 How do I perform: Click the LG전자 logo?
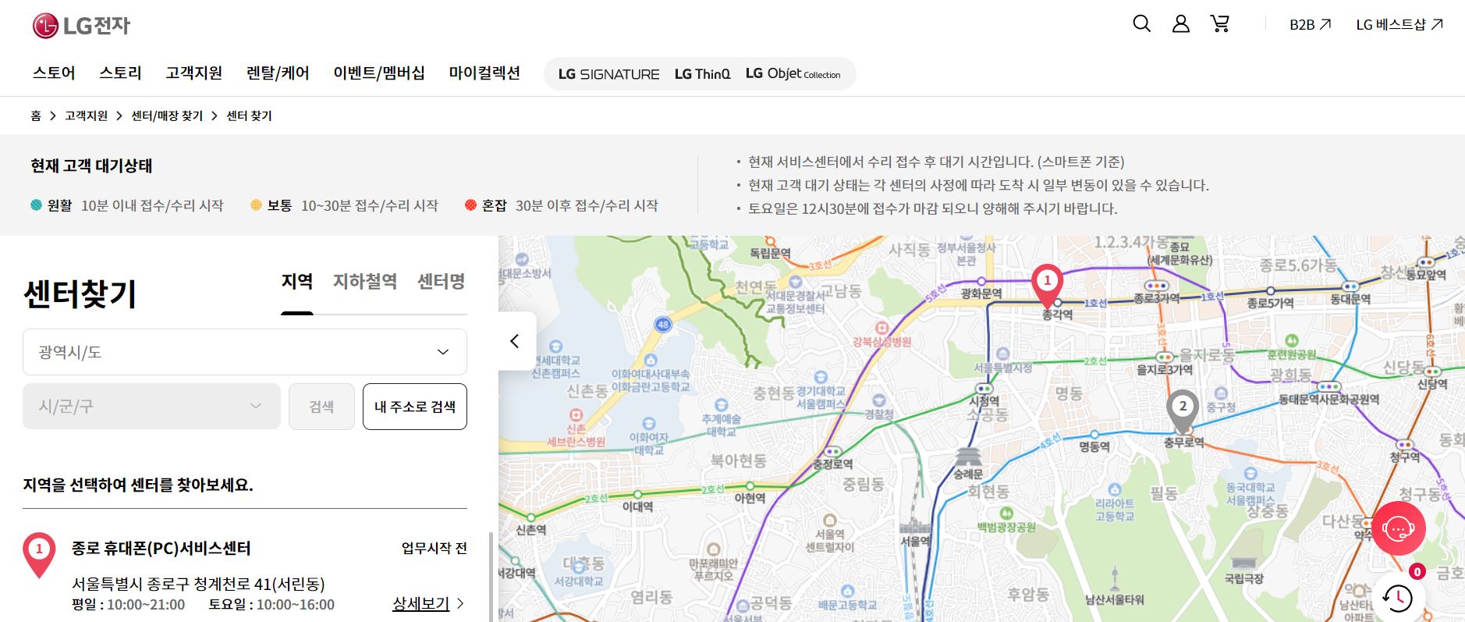click(x=81, y=26)
